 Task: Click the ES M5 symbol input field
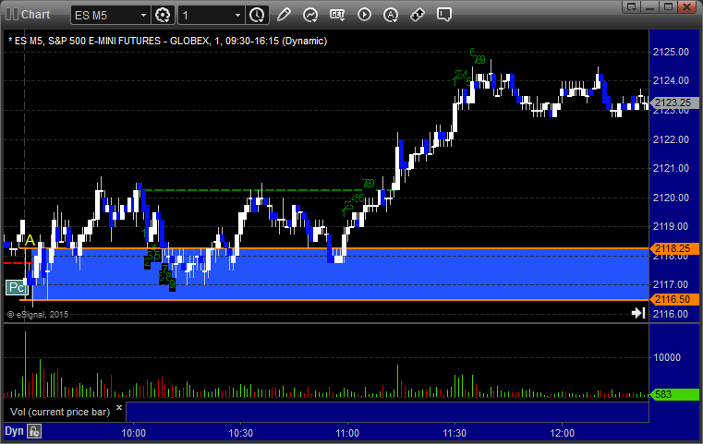105,16
